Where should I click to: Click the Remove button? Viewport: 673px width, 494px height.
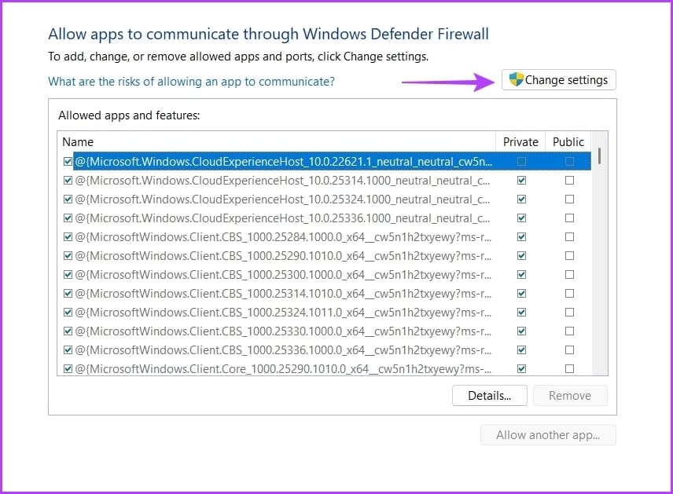coord(570,395)
